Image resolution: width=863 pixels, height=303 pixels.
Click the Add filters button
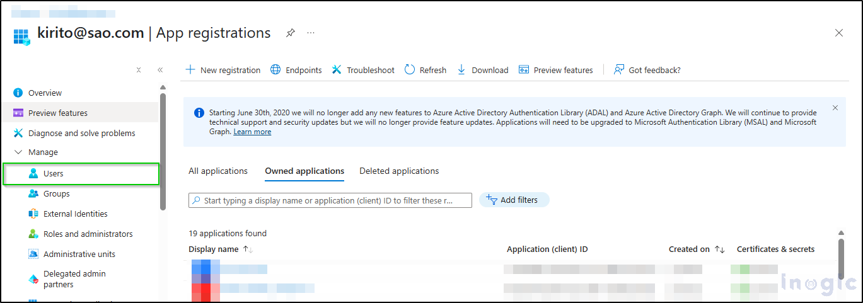click(514, 200)
